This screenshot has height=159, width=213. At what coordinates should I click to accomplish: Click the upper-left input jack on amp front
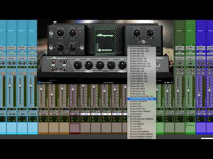coord(53,61)
